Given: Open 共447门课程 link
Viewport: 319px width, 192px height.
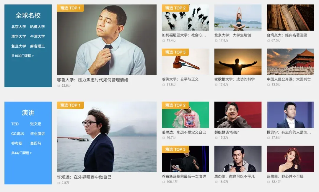Looking at the screenshot, I should 22,153.
